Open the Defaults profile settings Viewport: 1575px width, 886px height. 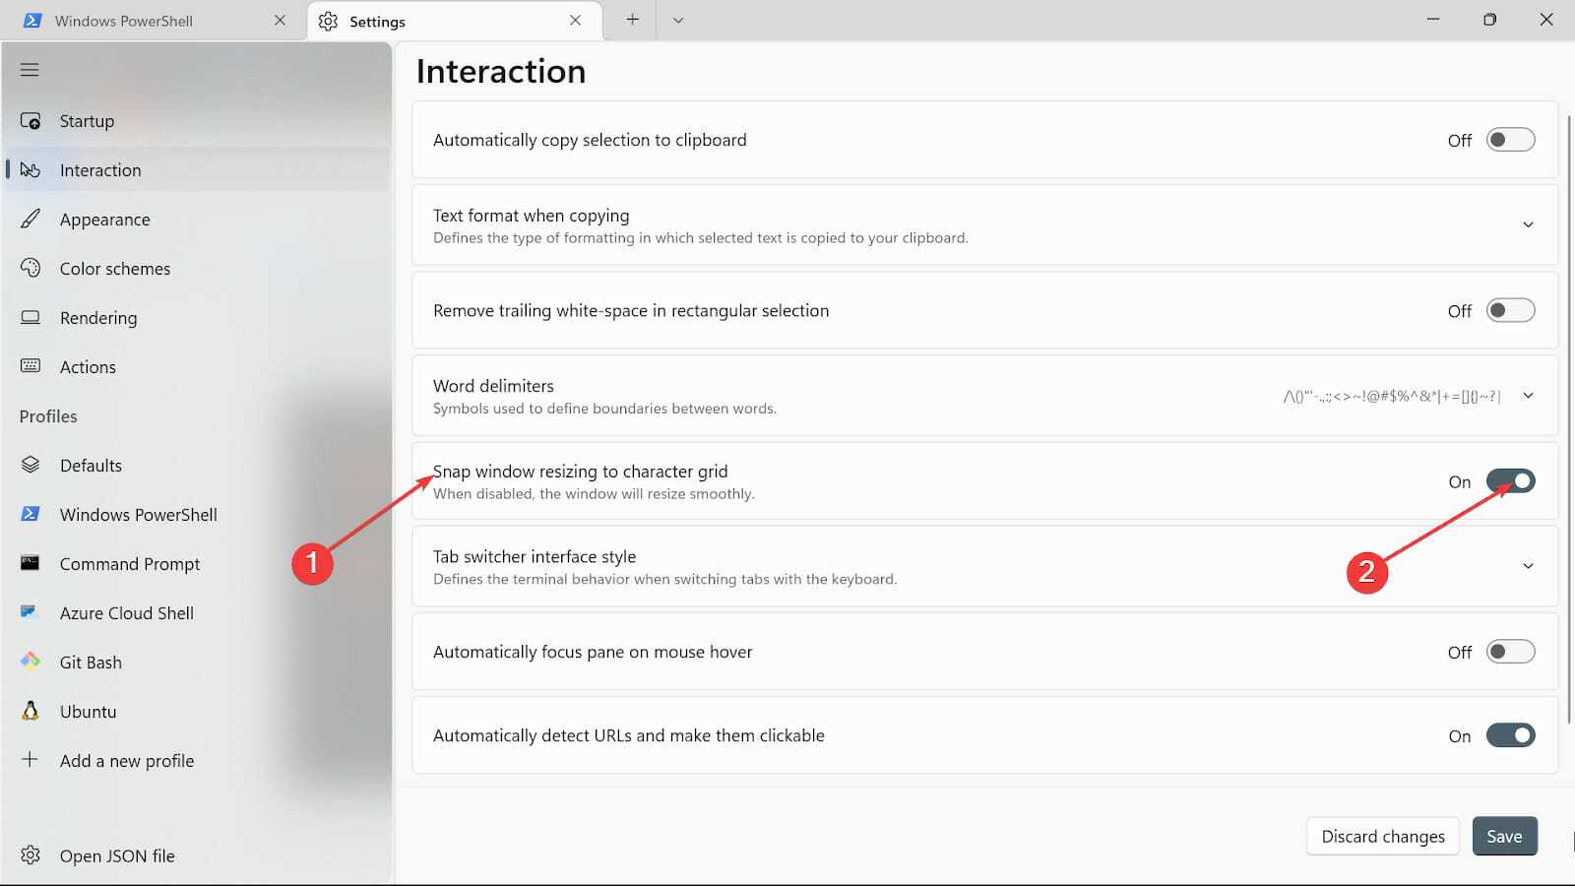(x=197, y=466)
